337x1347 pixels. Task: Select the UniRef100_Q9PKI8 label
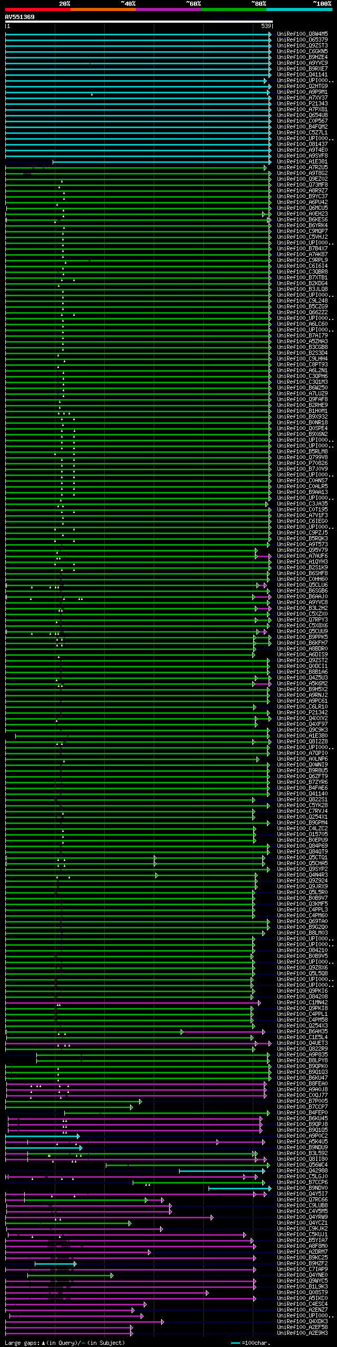coord(302,1009)
